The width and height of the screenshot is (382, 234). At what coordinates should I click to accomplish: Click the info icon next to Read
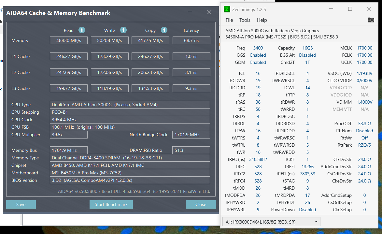(82, 30)
